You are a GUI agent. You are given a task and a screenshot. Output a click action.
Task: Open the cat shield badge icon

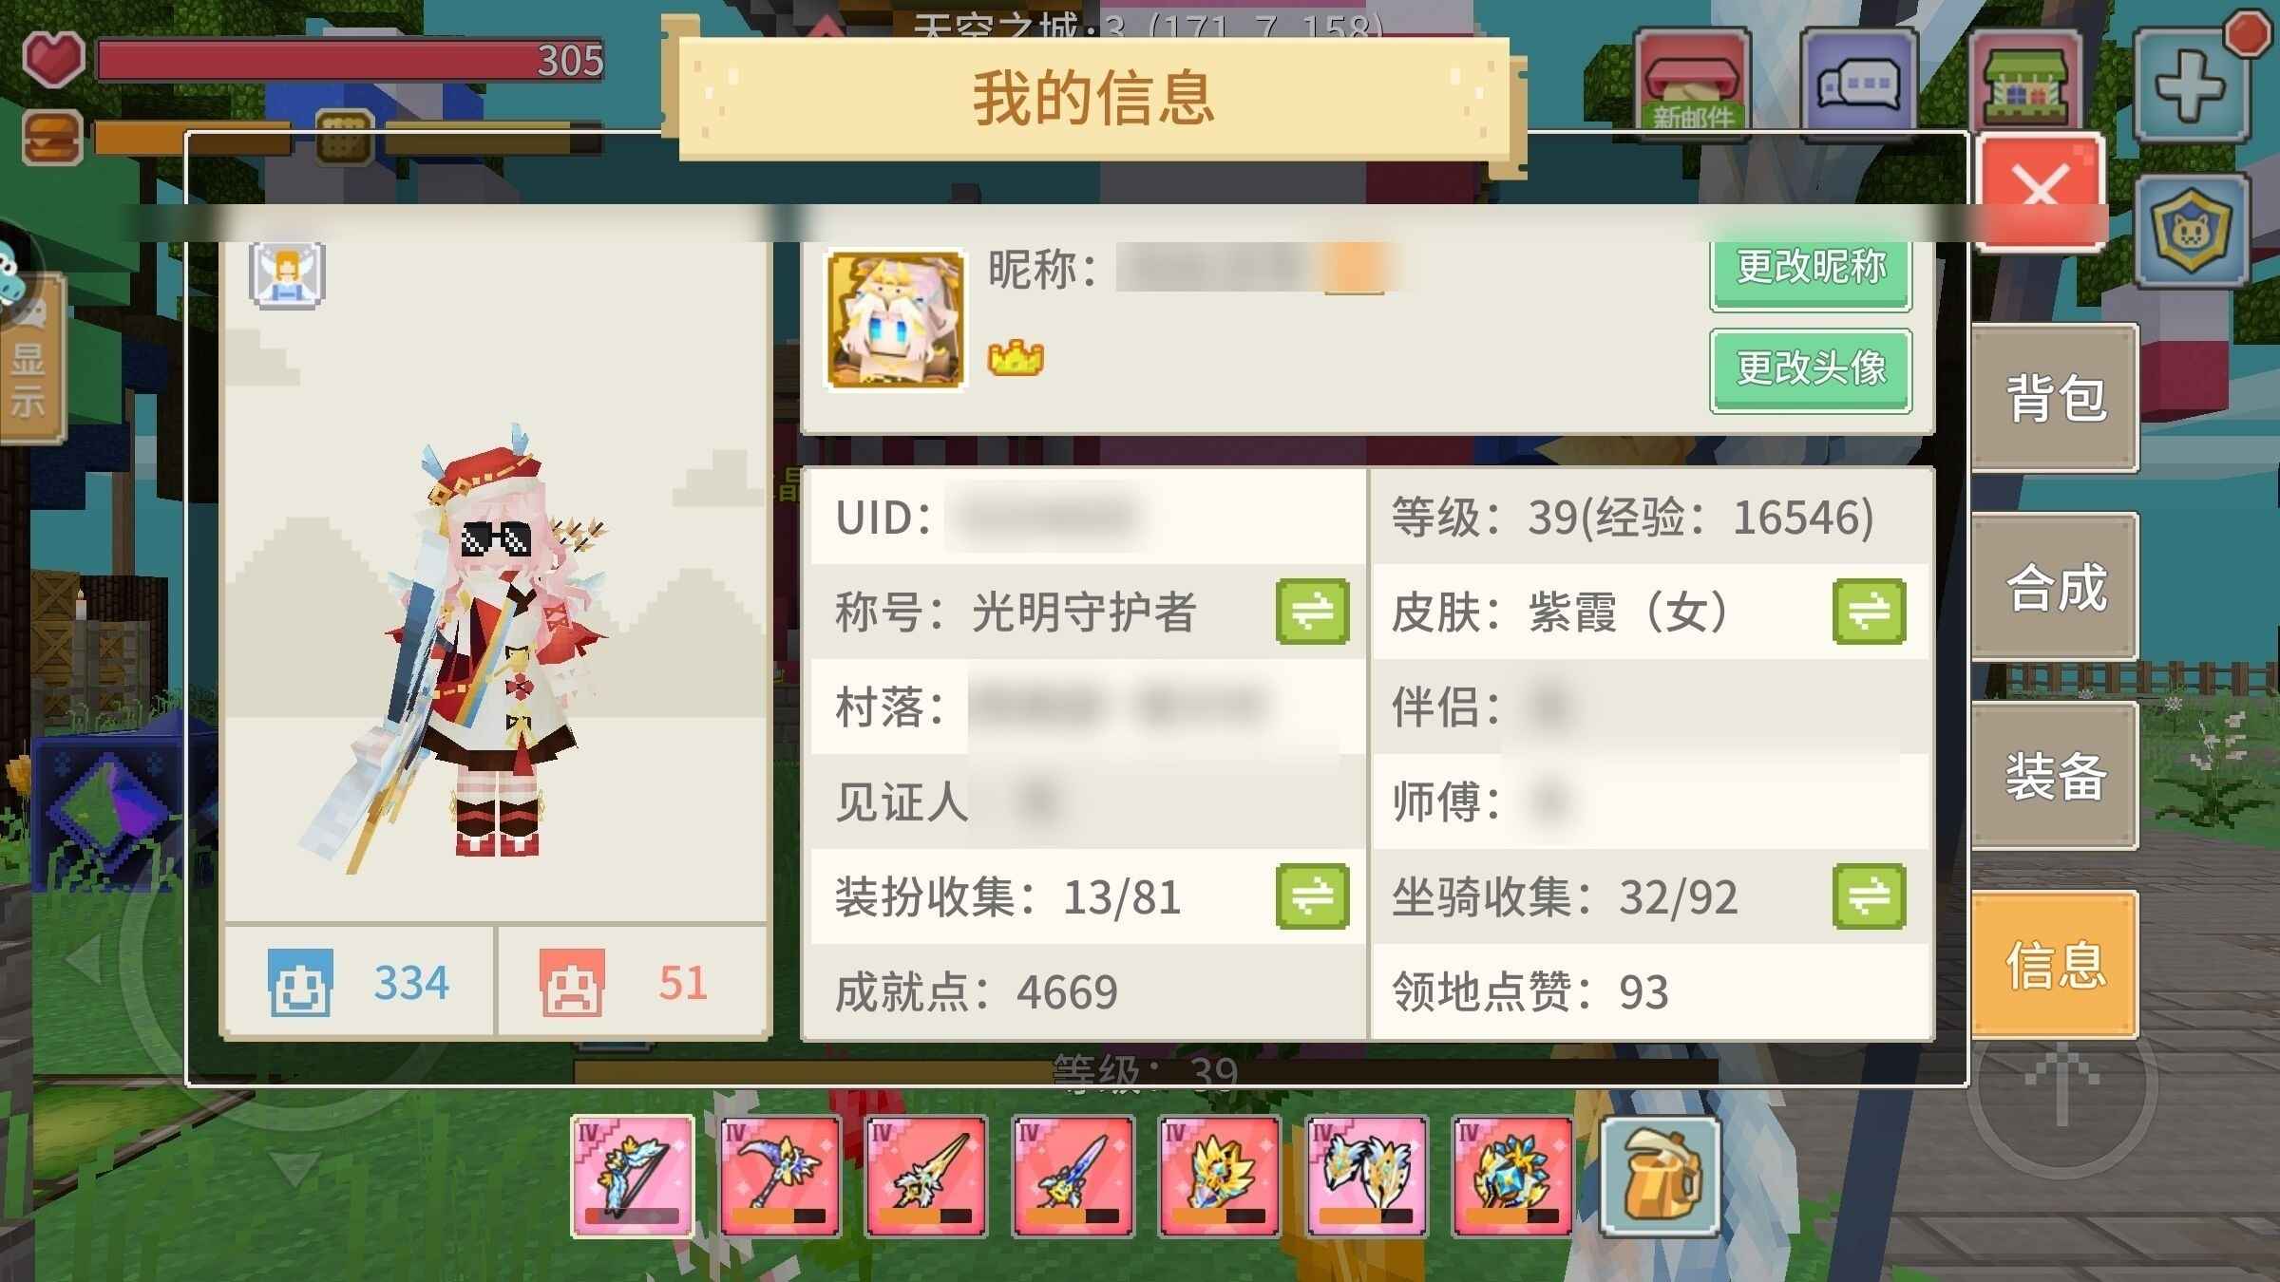point(2192,230)
